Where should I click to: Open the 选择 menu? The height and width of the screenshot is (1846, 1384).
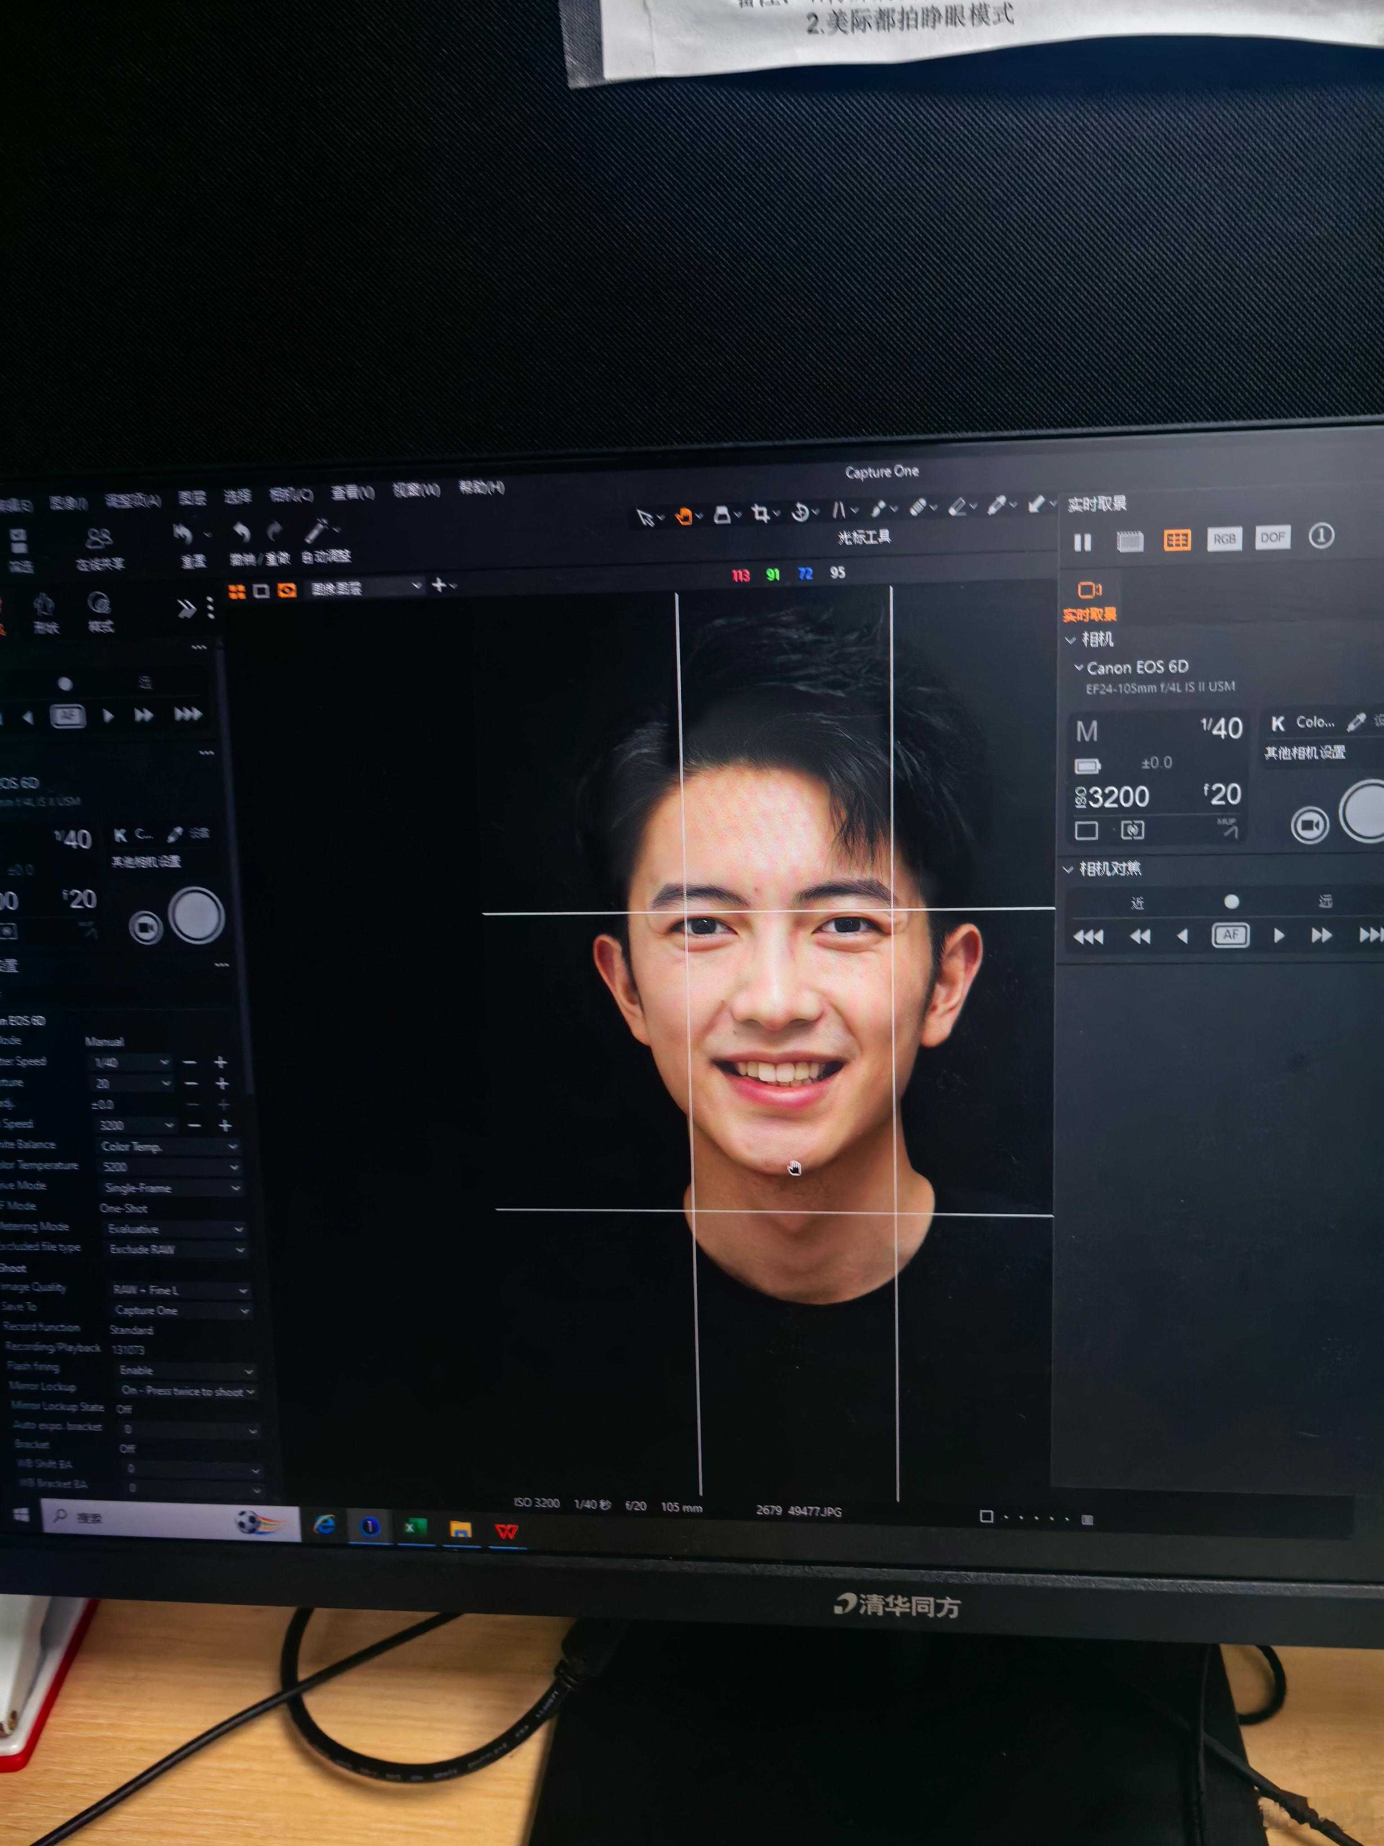click(237, 497)
